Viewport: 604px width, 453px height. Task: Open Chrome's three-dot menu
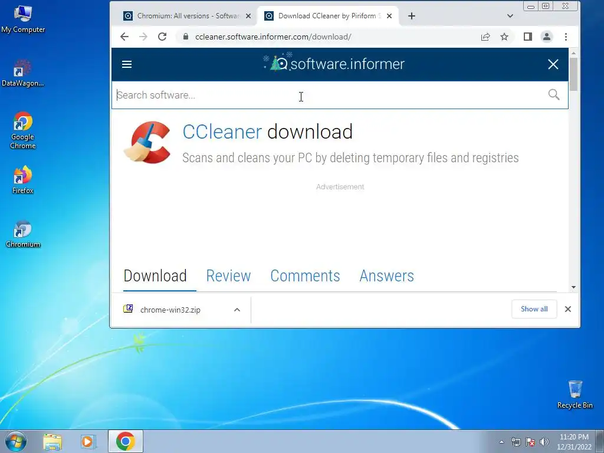(566, 37)
